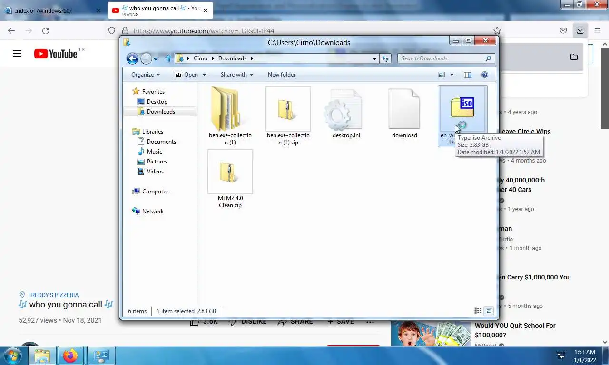This screenshot has width=609, height=365.
Task: Click Downloads in the address breadcrumb
Action: (232, 58)
